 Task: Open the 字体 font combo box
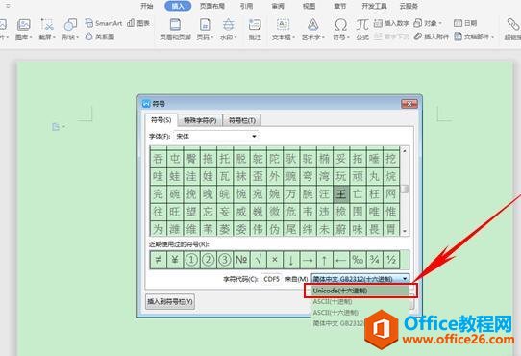pos(216,136)
